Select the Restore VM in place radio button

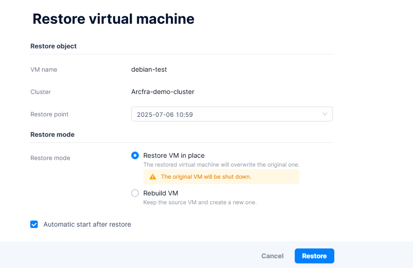(135, 155)
